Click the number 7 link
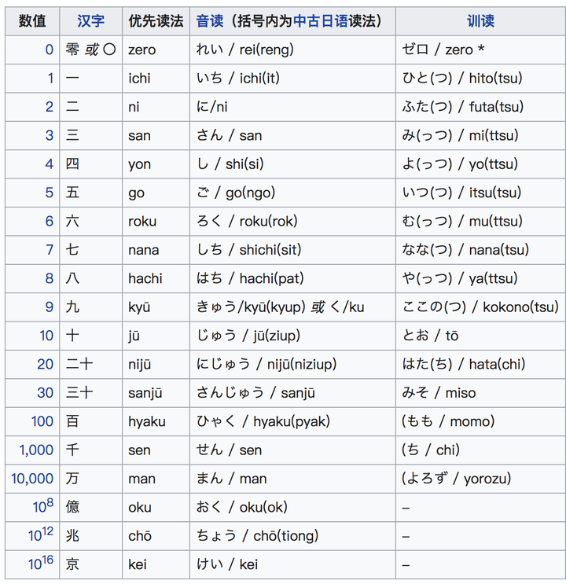Screen dimensions: 566x584 point(50,250)
